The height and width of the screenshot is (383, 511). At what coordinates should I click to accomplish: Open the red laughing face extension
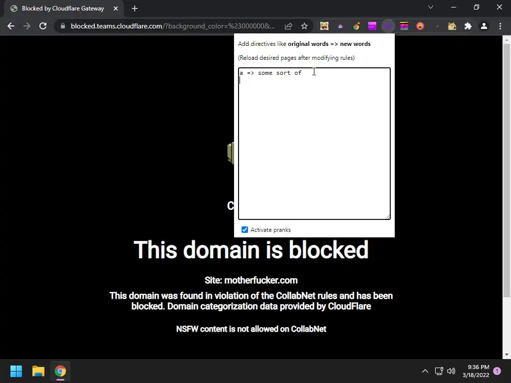coord(420,26)
